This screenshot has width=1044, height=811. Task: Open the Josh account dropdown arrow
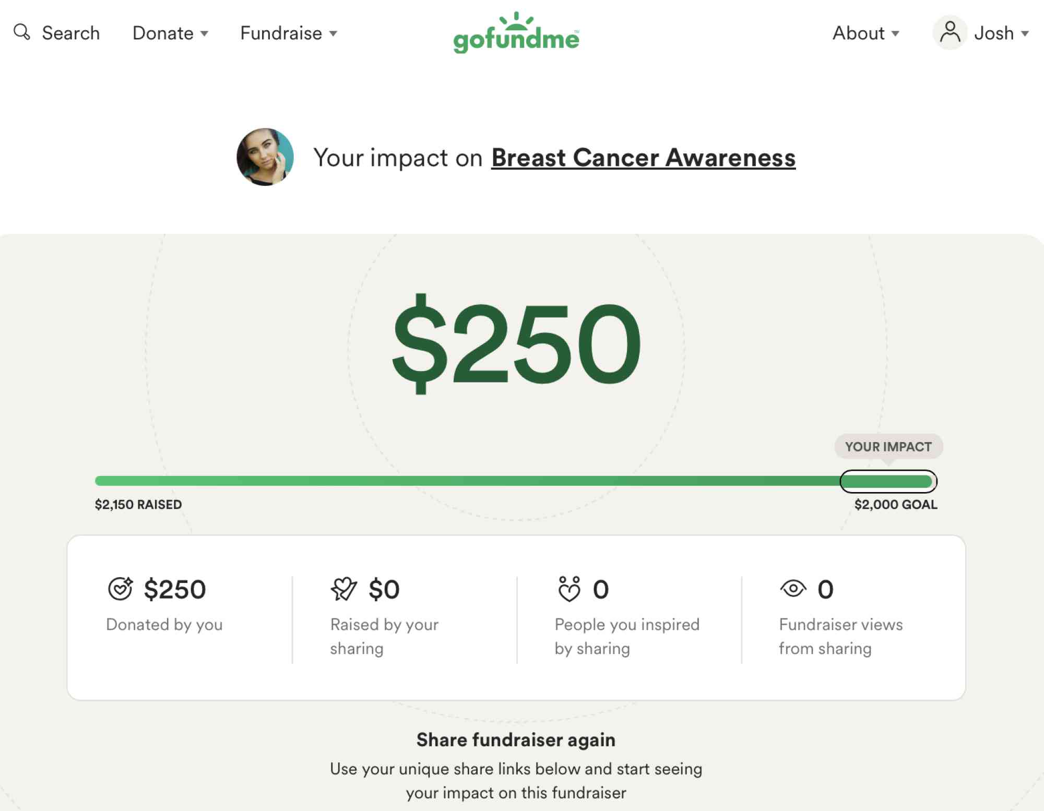tap(1025, 33)
